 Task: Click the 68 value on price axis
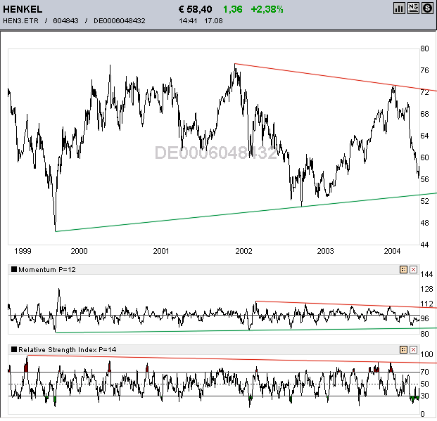[424, 114]
